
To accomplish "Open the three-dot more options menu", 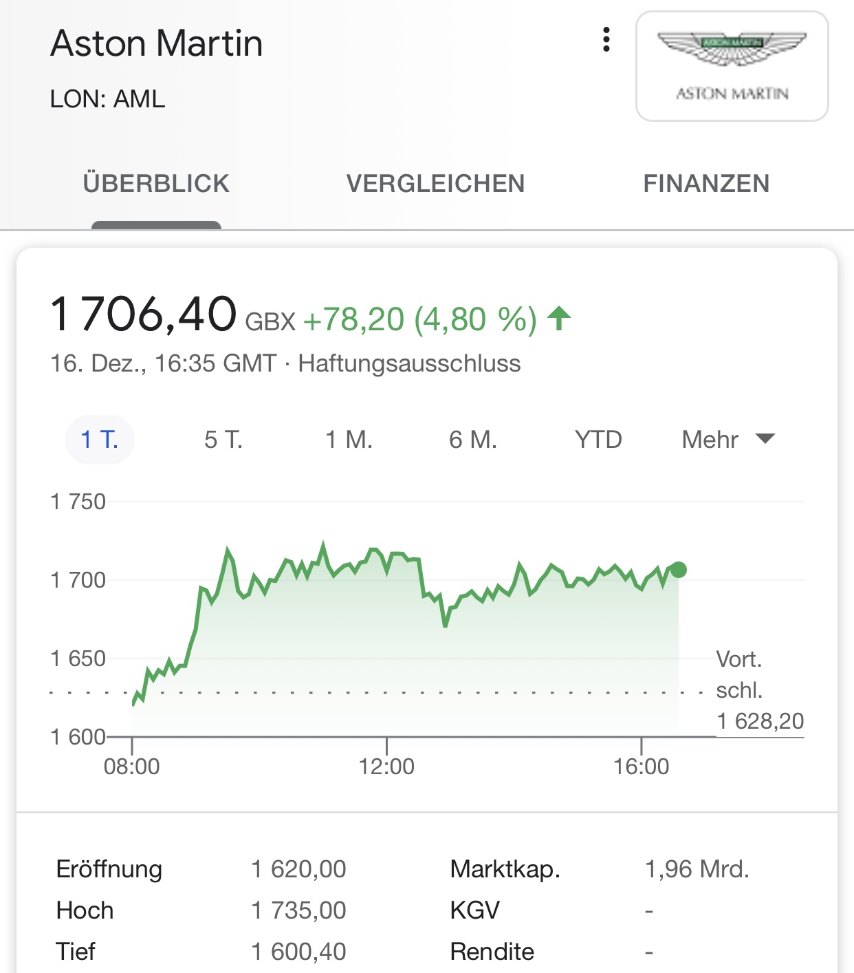I will click(x=606, y=40).
